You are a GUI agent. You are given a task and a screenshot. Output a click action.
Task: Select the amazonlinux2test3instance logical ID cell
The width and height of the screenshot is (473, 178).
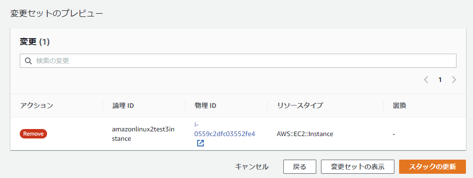[143, 134]
